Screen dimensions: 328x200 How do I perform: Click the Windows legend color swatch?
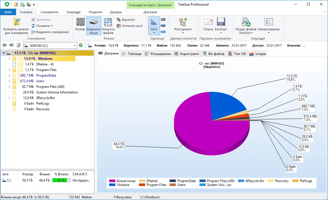point(112,185)
